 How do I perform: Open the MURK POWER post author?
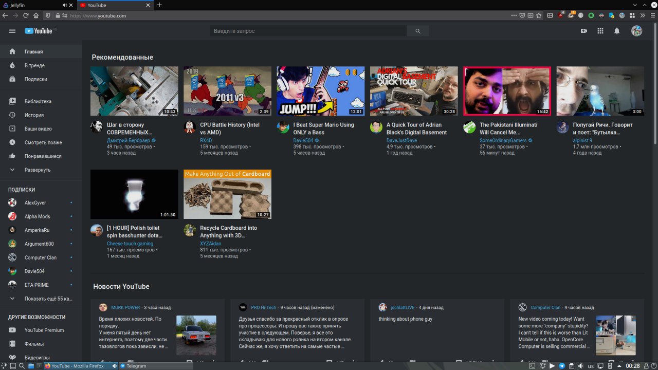click(125, 307)
